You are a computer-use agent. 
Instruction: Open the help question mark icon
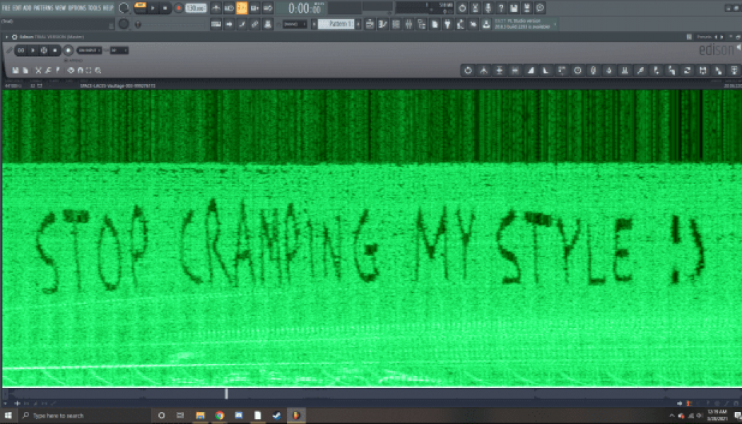[500, 8]
